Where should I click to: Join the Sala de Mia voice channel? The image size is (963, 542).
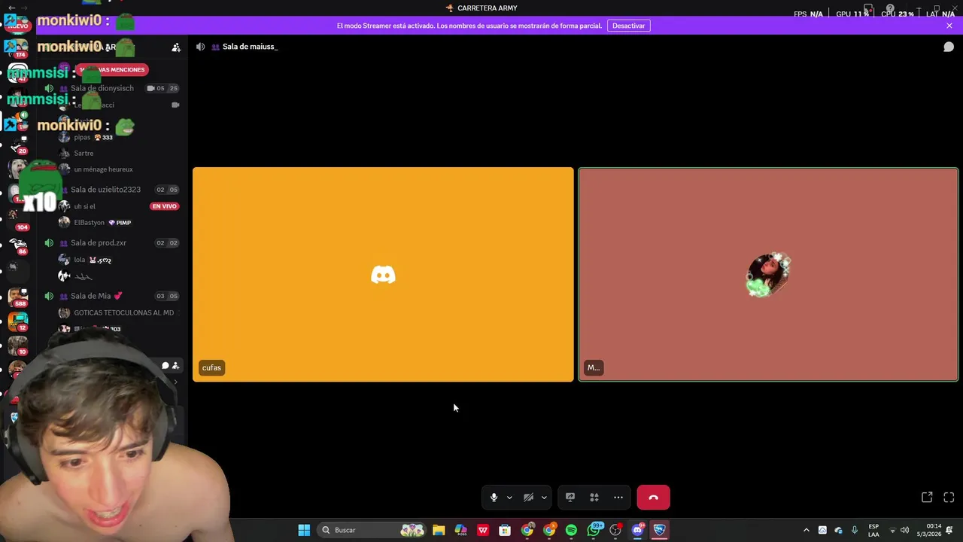pos(96,296)
